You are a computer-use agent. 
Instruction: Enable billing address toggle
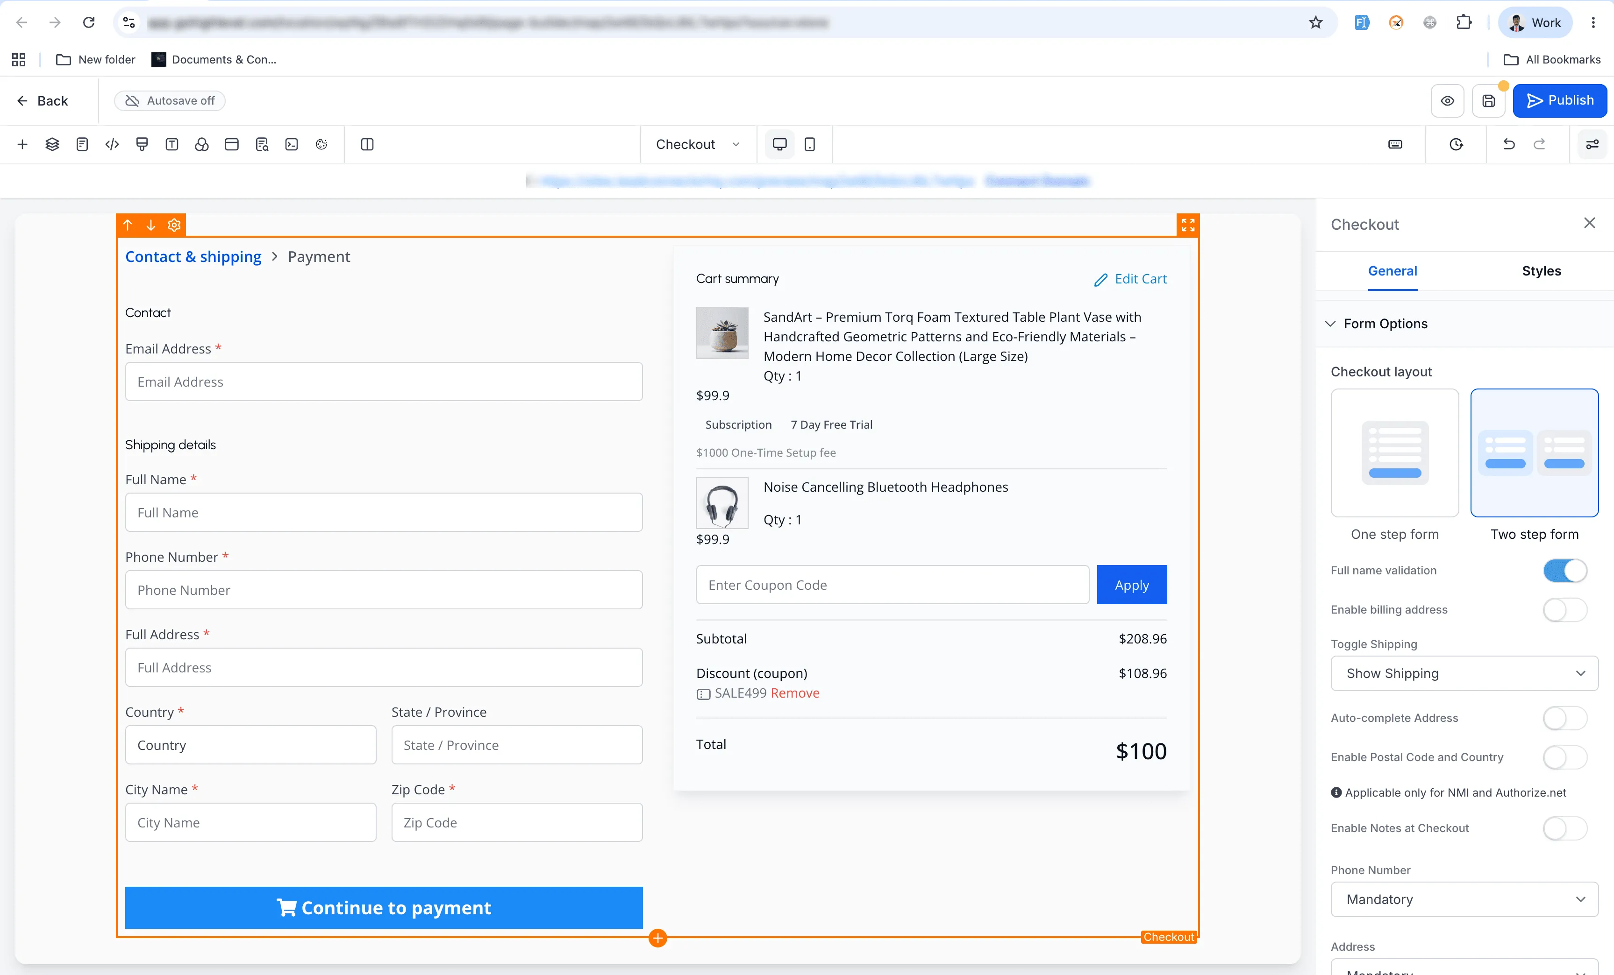click(1565, 610)
